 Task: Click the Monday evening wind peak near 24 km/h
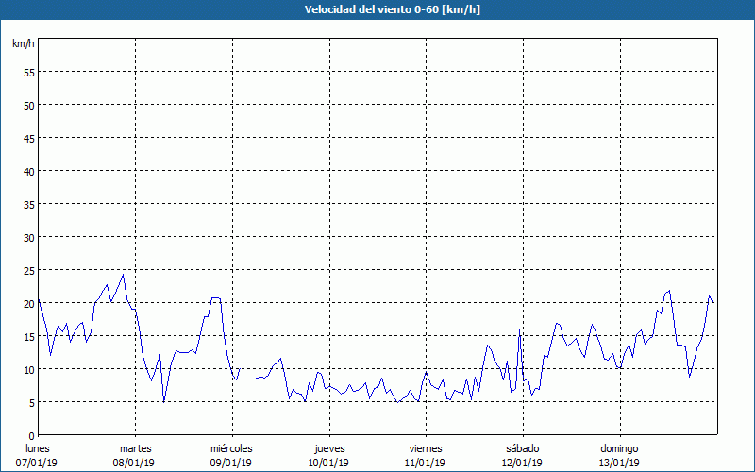(x=124, y=275)
